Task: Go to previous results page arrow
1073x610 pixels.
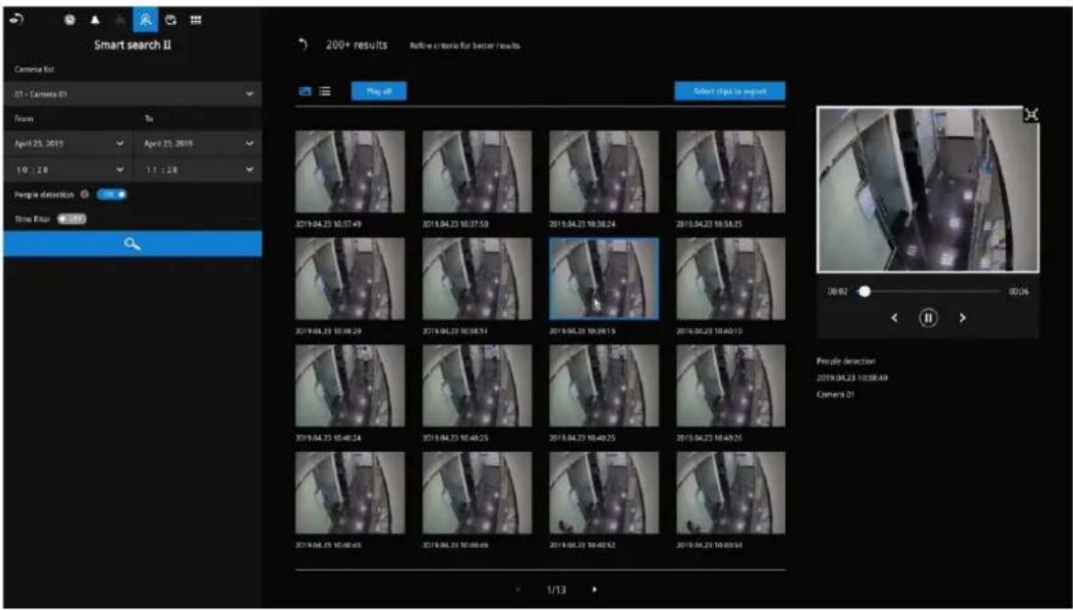Action: tap(518, 590)
